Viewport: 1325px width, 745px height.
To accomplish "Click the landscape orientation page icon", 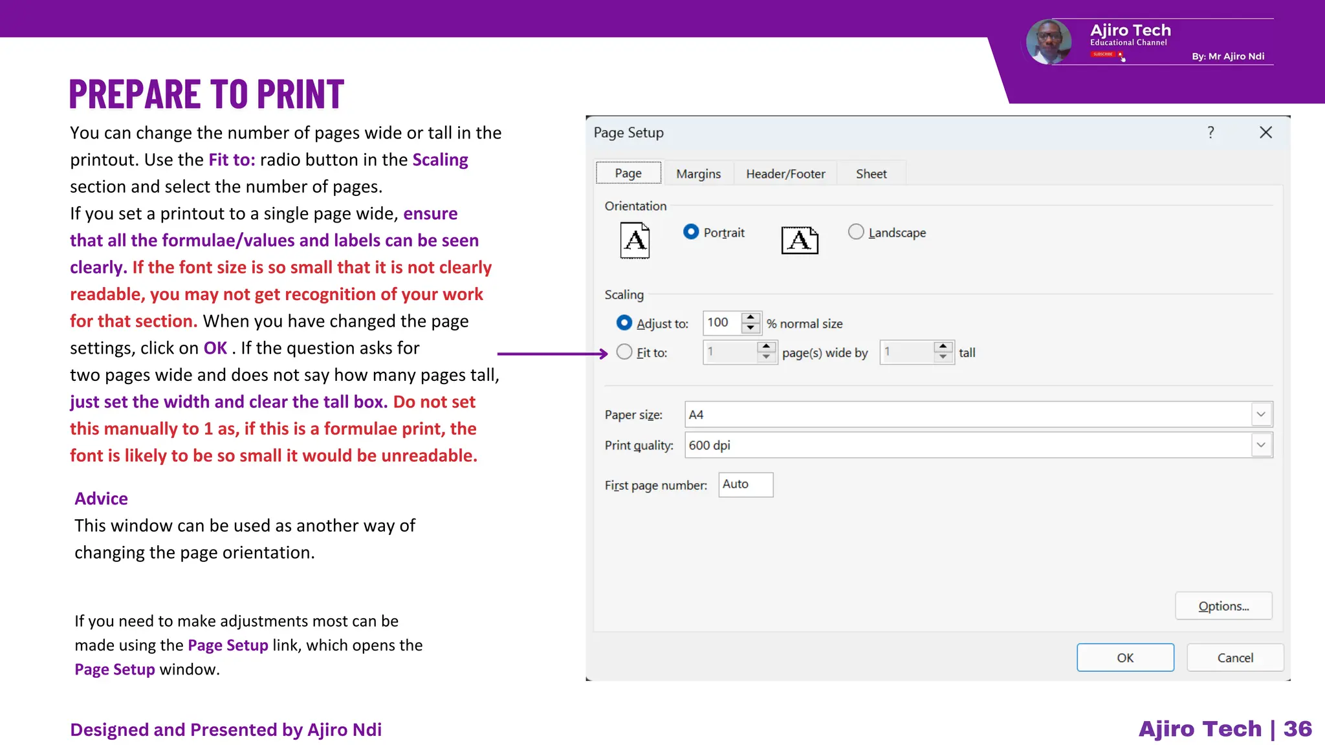I will coord(800,240).
